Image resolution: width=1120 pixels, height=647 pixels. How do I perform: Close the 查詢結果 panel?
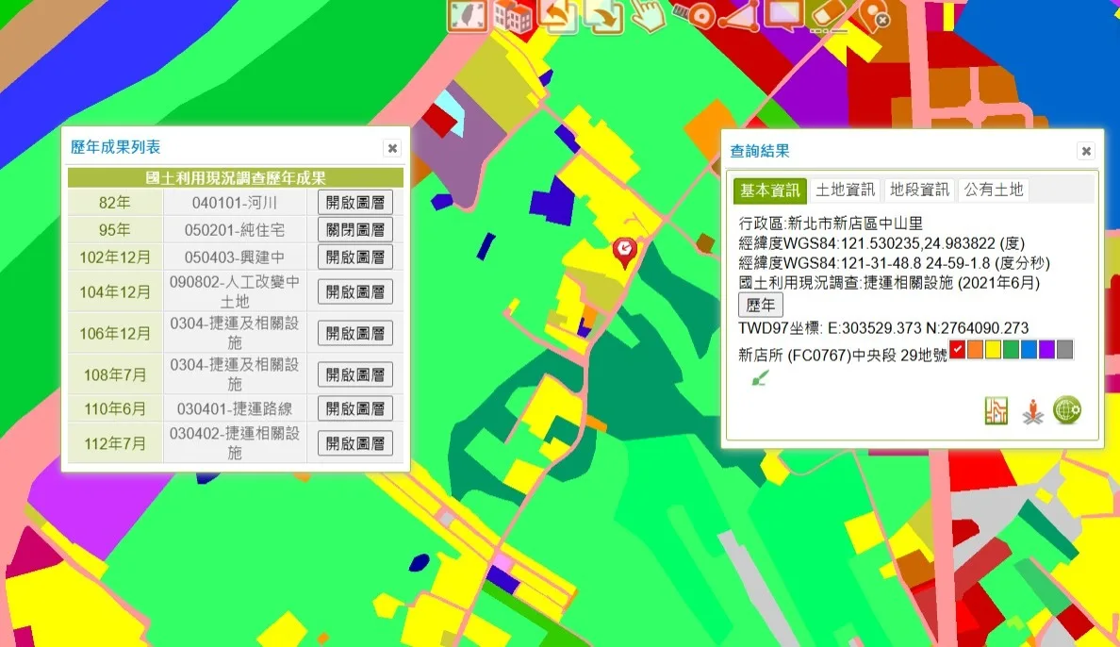1086,151
